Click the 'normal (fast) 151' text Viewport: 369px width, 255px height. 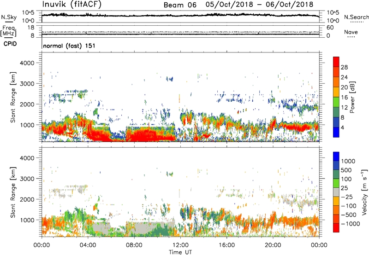coord(69,46)
